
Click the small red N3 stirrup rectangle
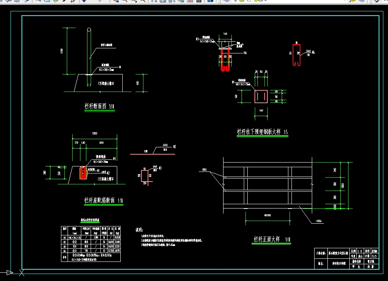145,176
